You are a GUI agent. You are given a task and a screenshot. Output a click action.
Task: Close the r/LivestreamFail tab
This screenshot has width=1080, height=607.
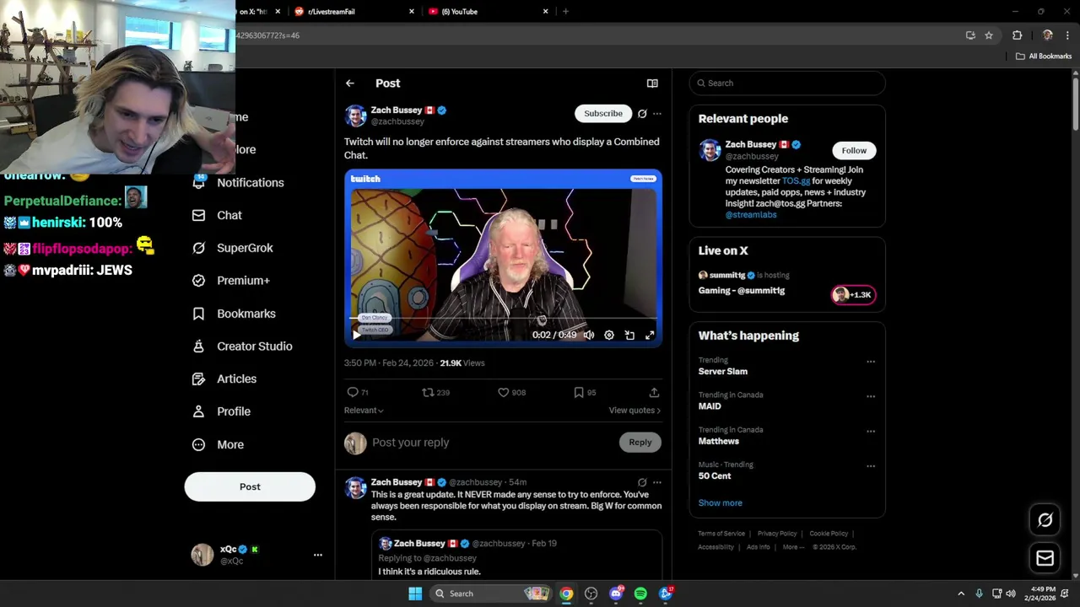pyautogui.click(x=412, y=12)
